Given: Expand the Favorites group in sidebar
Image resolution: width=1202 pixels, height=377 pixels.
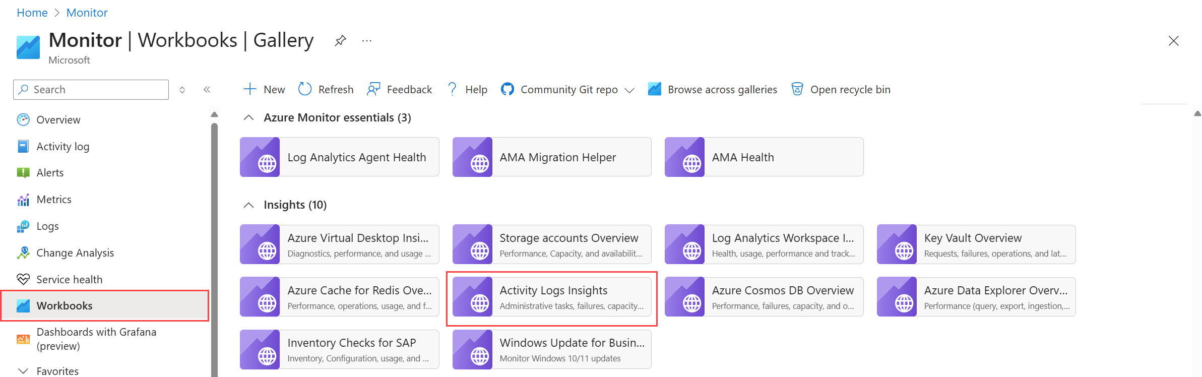Looking at the screenshot, I should [23, 371].
